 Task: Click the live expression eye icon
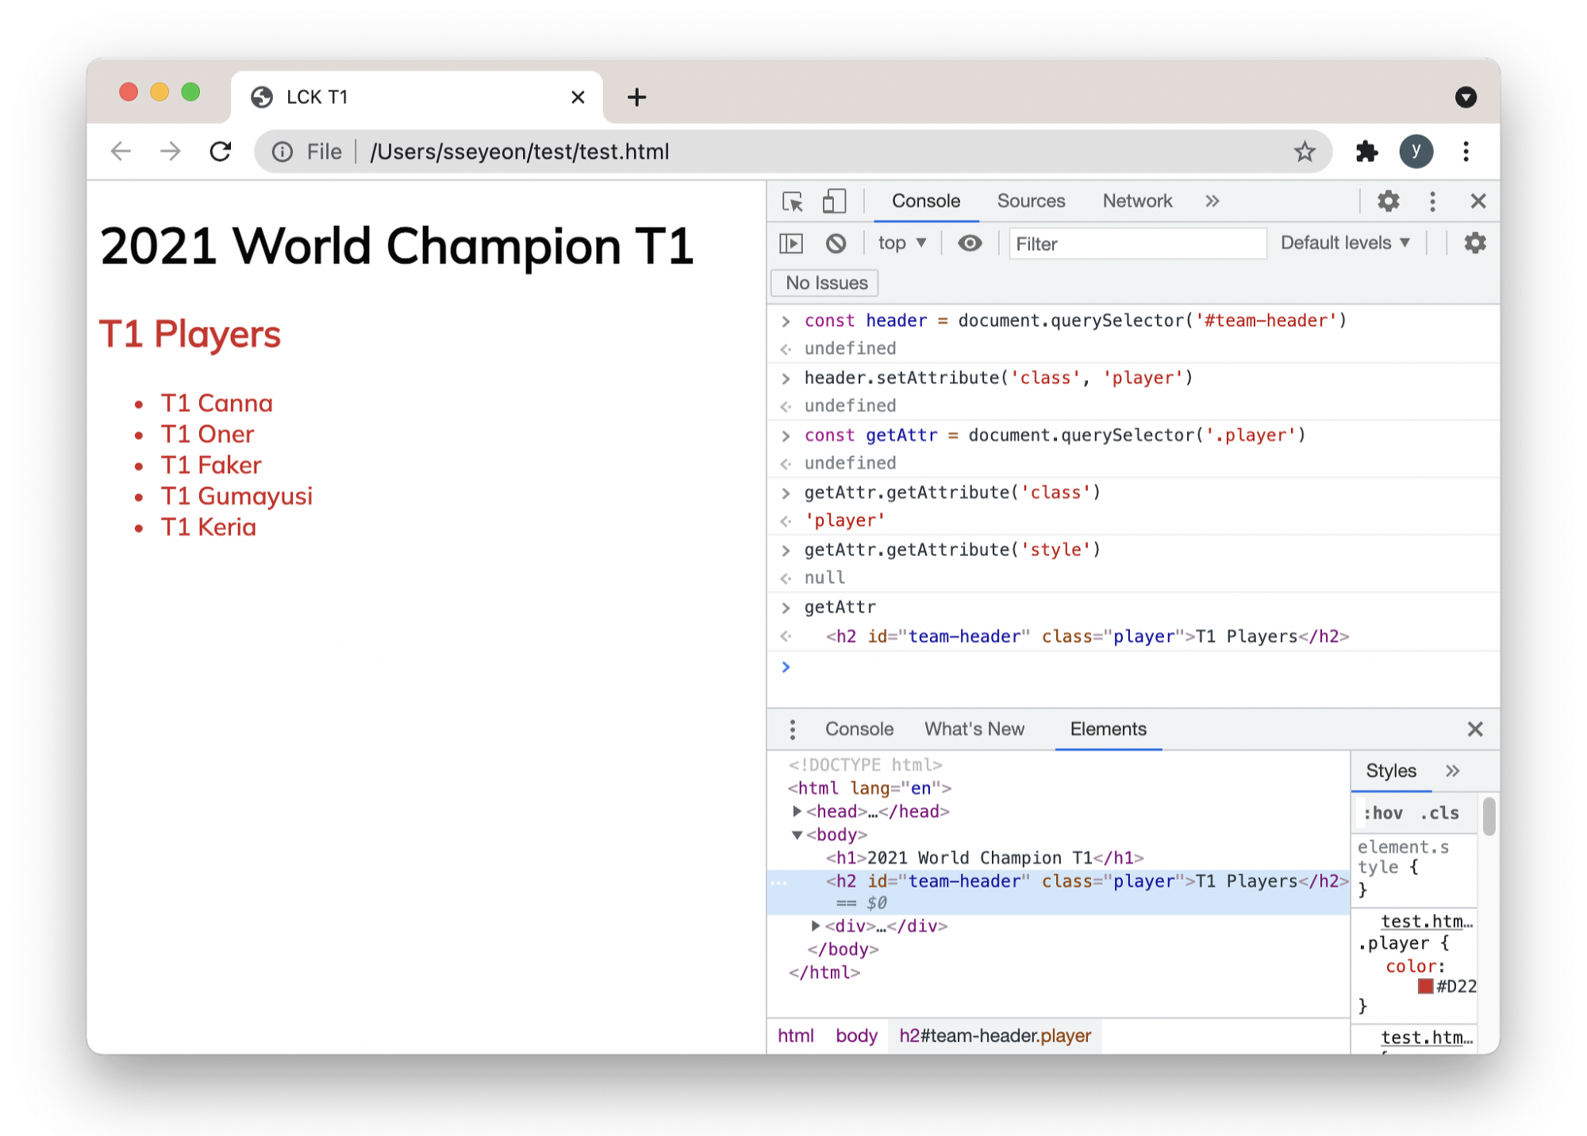[970, 244]
